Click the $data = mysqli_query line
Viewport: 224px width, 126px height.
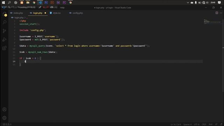84,46
